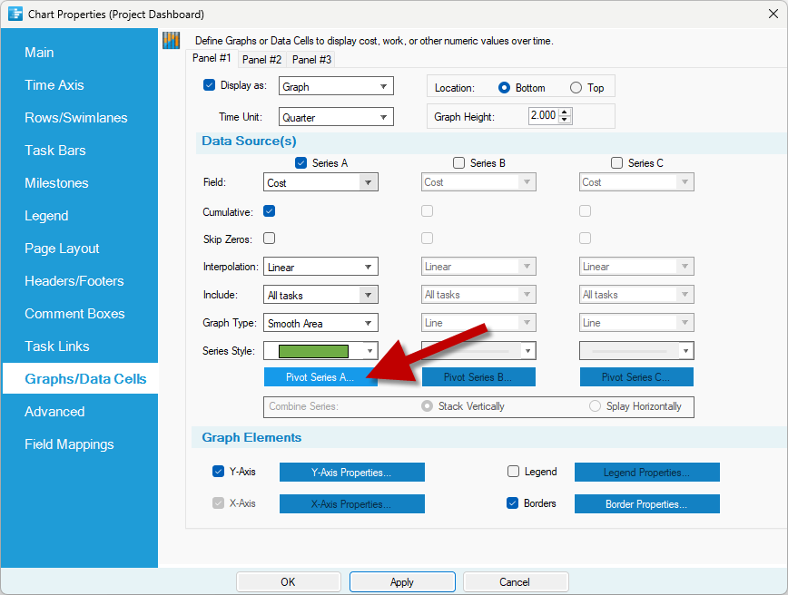Image resolution: width=788 pixels, height=595 pixels.
Task: Open Page Layout settings
Action: coord(62,248)
